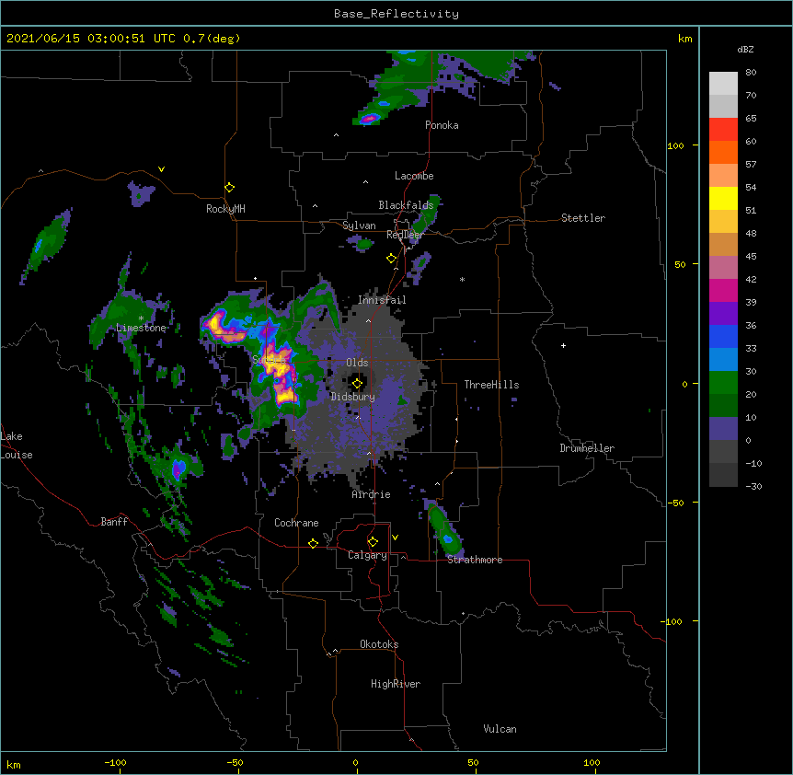The height and width of the screenshot is (775, 793).
Task: Click the -100 tick label on bottom axis
Action: [115, 762]
